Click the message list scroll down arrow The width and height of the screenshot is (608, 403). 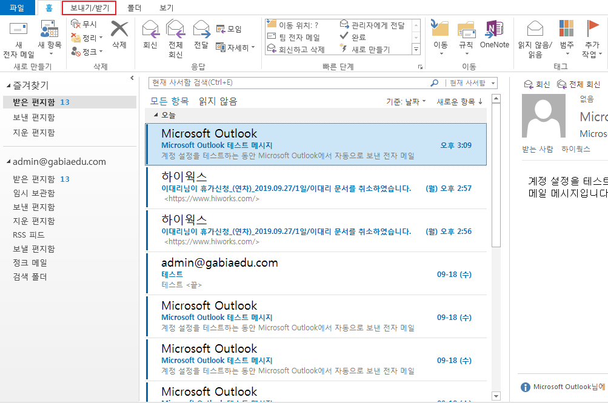tap(496, 396)
